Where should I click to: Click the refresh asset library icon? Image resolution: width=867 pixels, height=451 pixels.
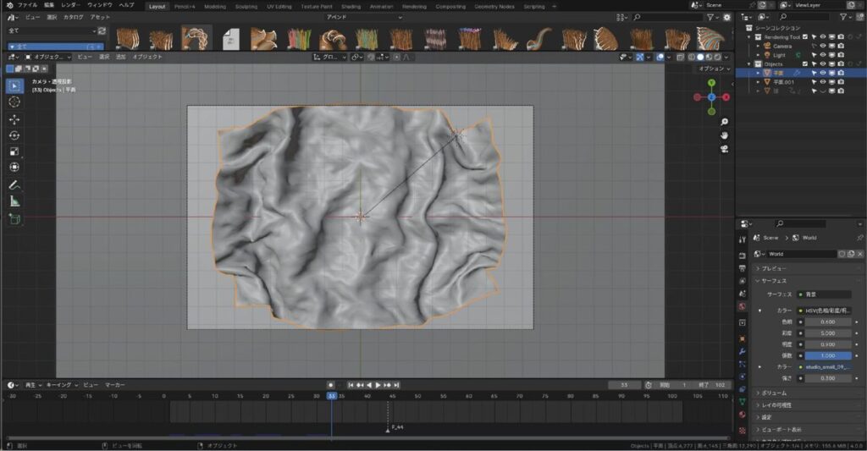click(x=102, y=31)
